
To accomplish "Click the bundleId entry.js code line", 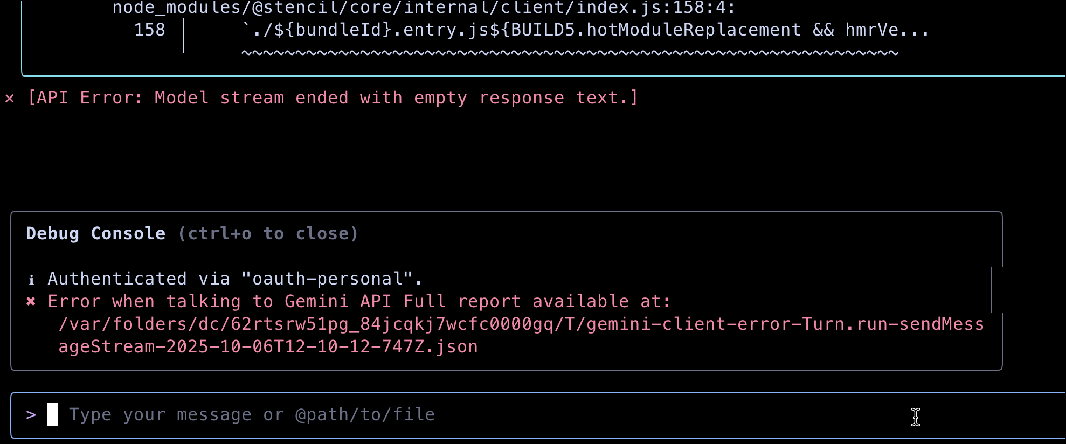I will [x=585, y=30].
